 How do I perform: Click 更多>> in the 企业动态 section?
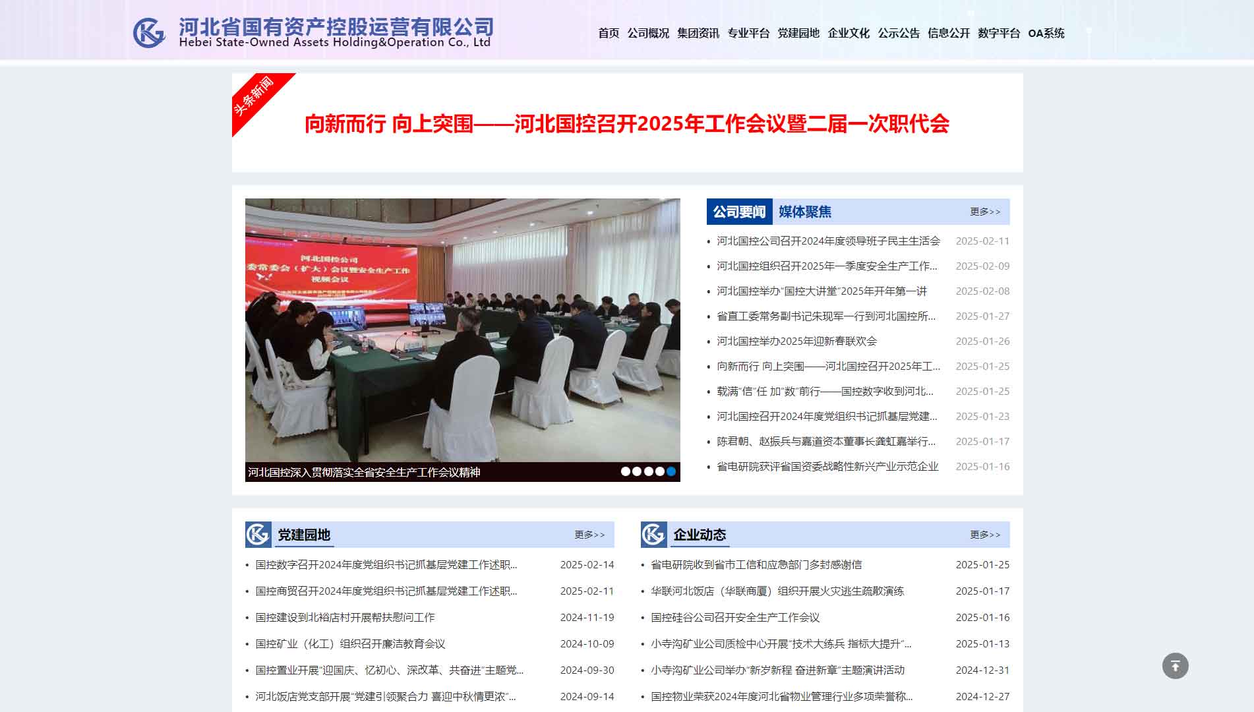[x=985, y=535]
